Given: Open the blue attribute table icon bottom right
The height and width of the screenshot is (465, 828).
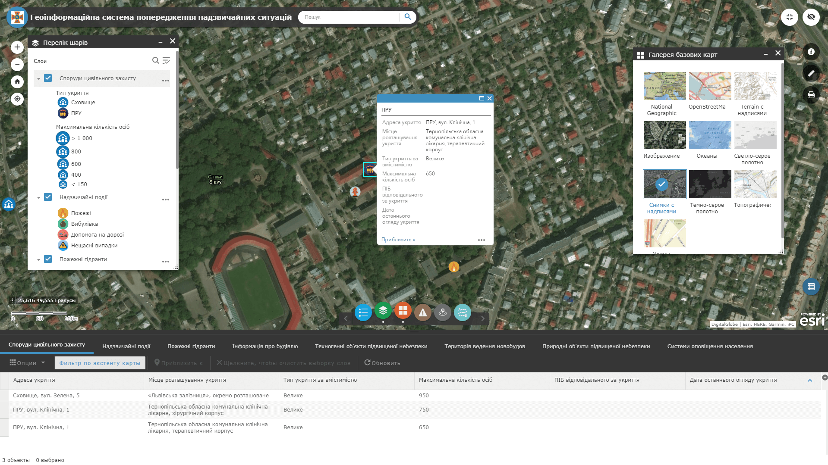Looking at the screenshot, I should [811, 286].
